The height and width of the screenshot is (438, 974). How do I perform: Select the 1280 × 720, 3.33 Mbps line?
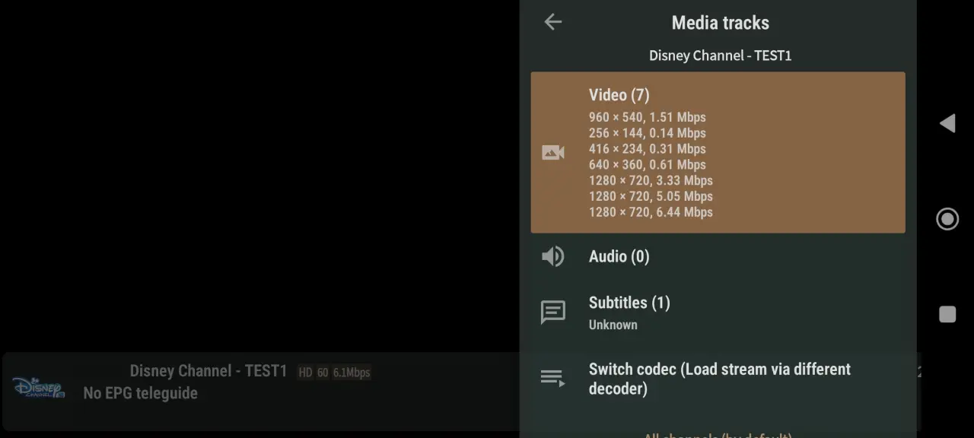[x=651, y=180]
